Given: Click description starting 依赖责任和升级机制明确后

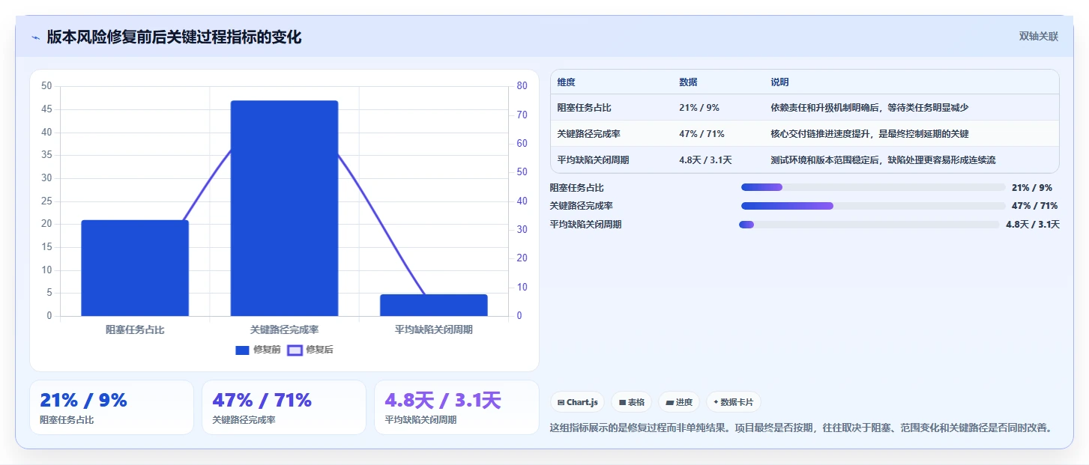Looking at the screenshot, I should 869,108.
